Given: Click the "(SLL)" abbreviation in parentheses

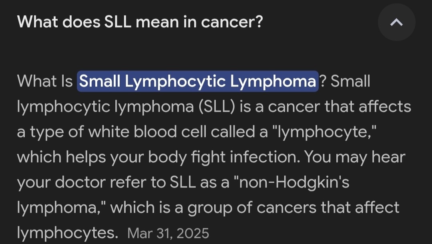Looking at the screenshot, I should point(217,107).
